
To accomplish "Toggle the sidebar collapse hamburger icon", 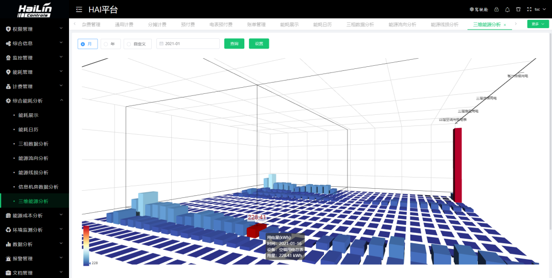I will click(x=79, y=9).
